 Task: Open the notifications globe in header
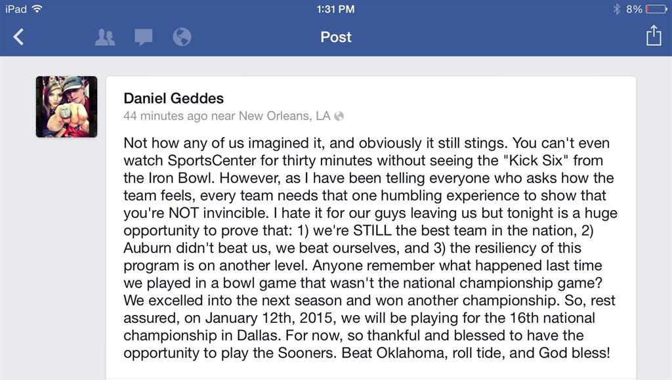coord(182,37)
